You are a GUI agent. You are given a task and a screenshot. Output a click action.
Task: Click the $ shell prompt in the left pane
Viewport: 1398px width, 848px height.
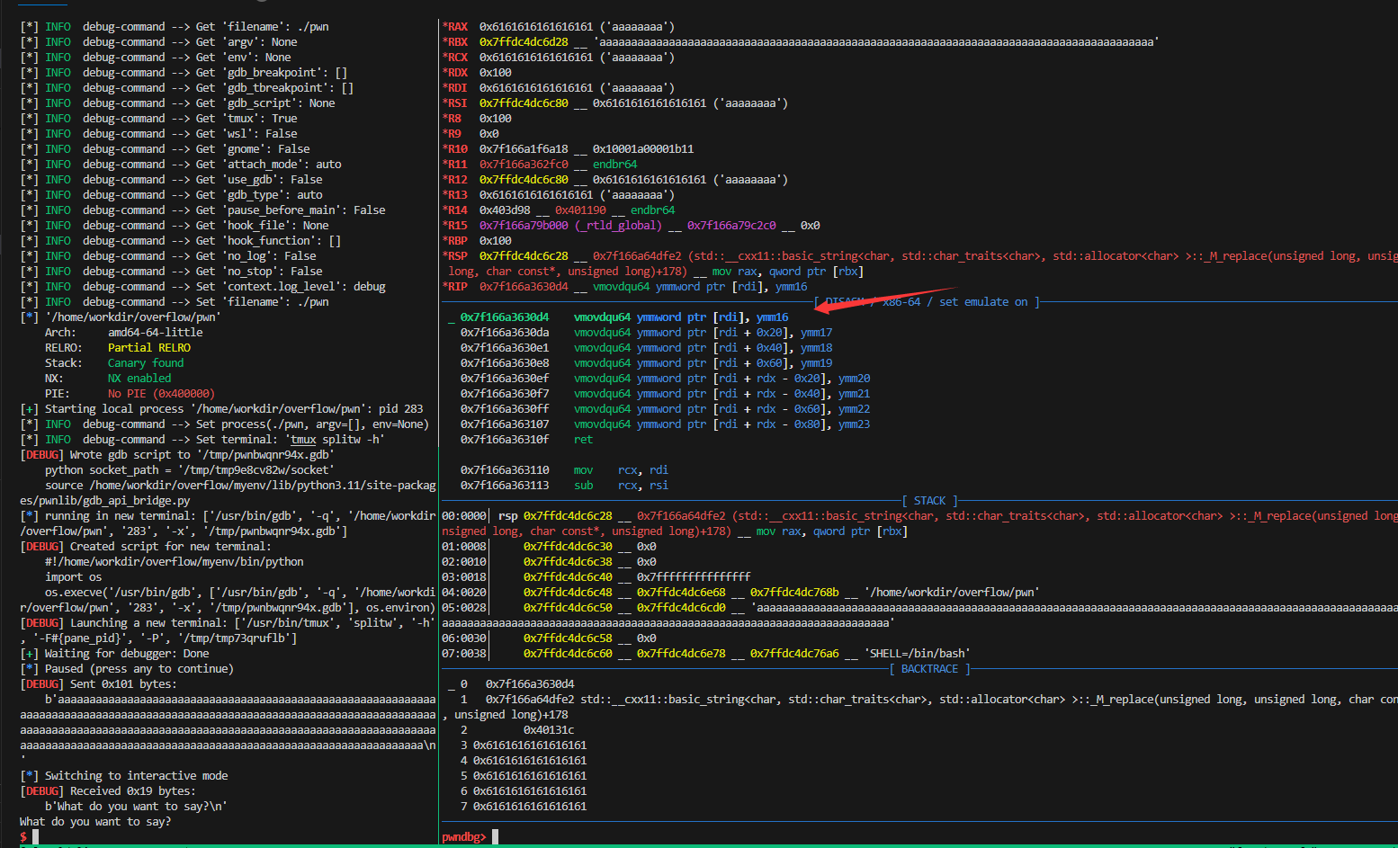click(x=23, y=837)
